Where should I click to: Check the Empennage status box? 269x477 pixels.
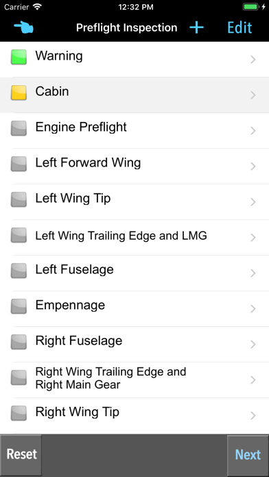coord(19,306)
